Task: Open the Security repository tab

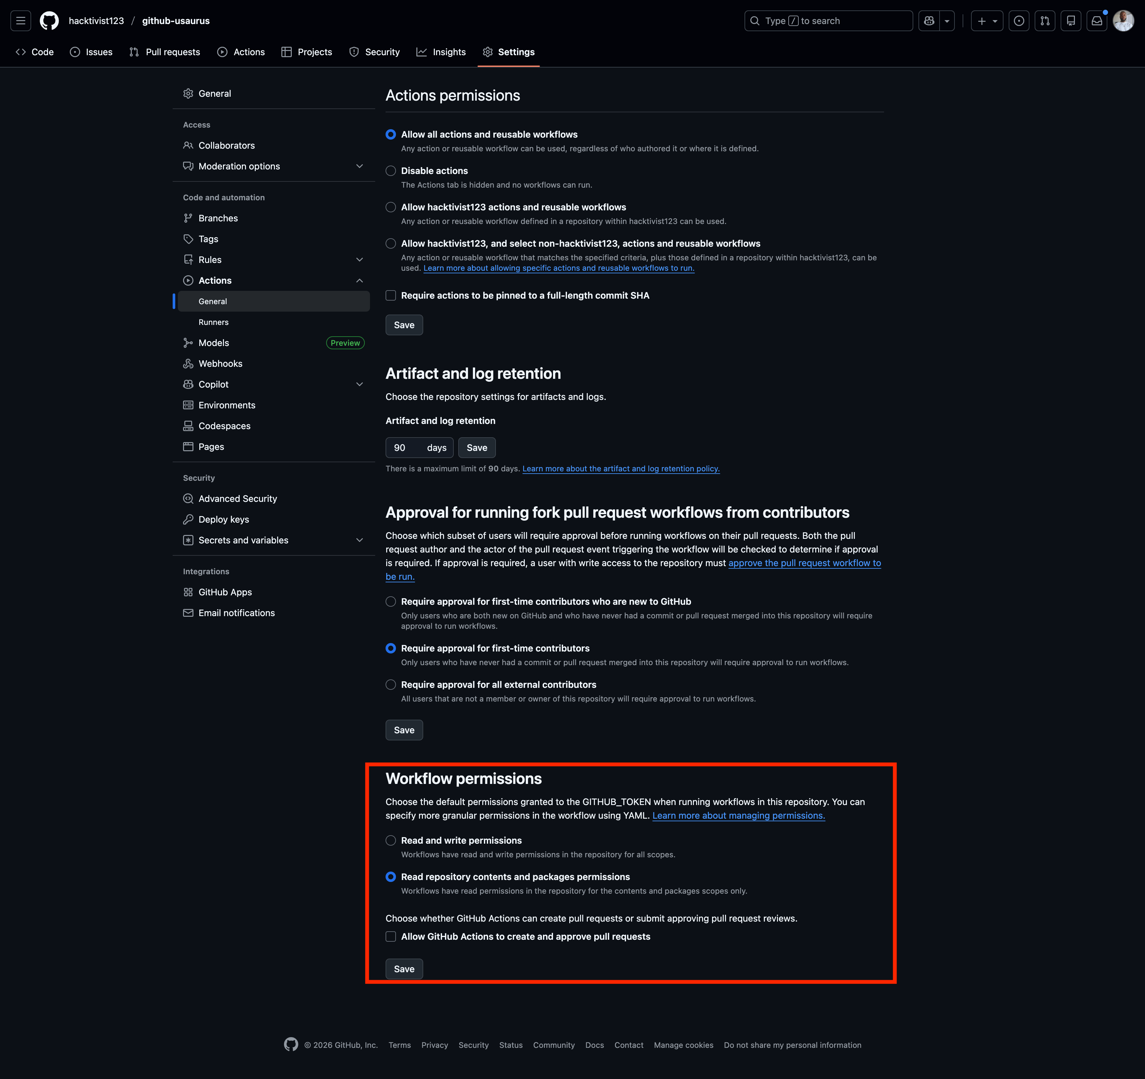Action: pos(375,52)
